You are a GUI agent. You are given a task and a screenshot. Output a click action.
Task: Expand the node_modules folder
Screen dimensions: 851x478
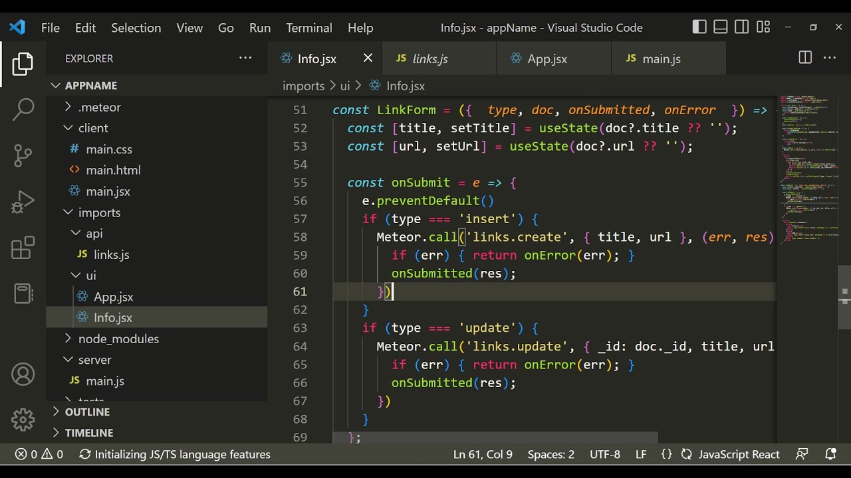tap(118, 339)
